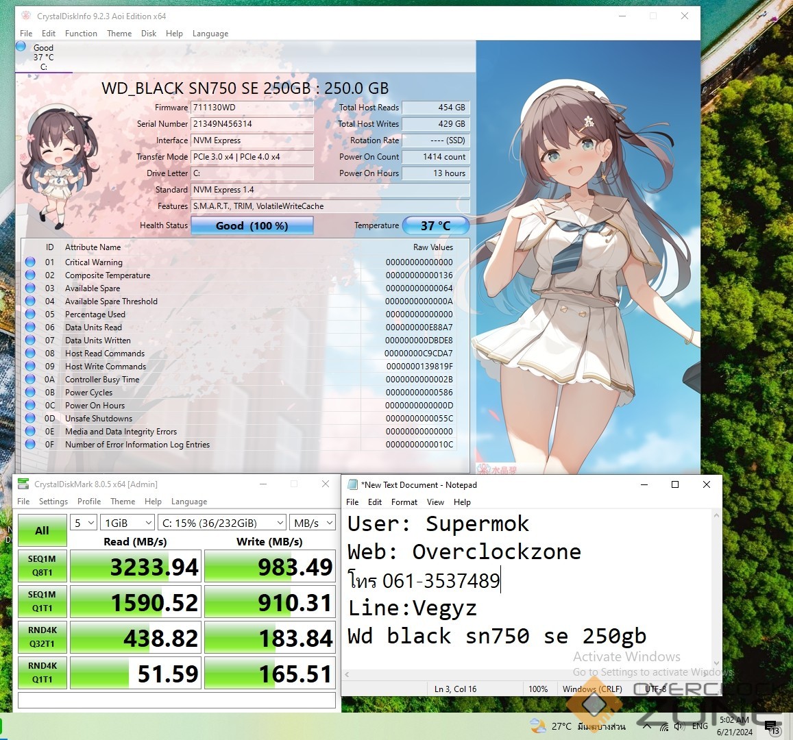Click the Firmware field showing 711130WD

(x=252, y=108)
